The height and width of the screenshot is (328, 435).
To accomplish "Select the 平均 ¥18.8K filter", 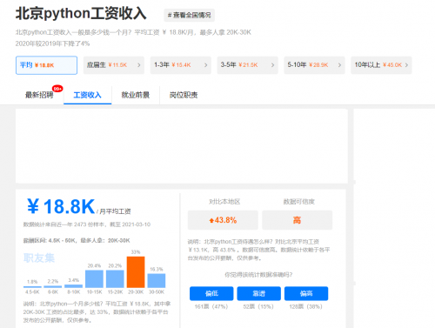I will coord(46,65).
